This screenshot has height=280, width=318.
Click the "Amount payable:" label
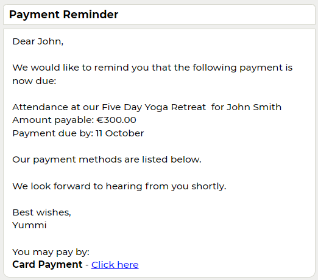tap(53, 120)
